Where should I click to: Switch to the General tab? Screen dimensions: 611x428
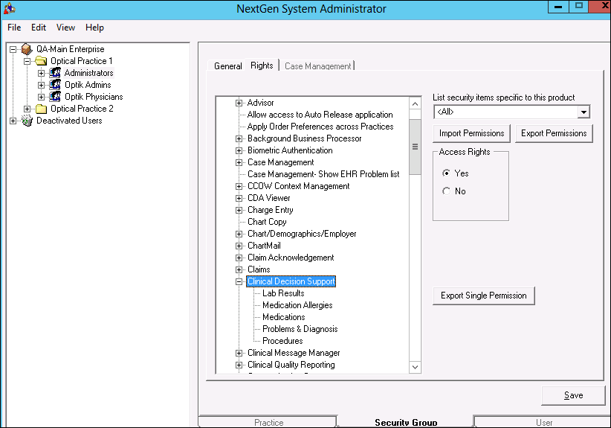pos(228,66)
